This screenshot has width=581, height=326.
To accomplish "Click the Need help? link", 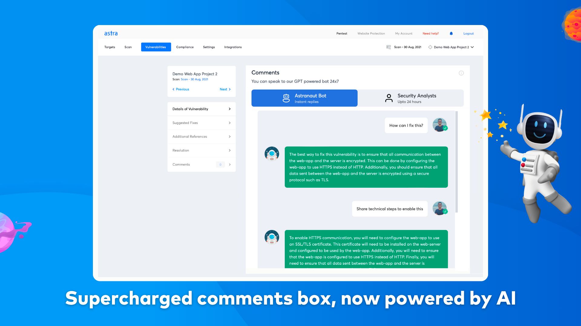I will point(431,34).
